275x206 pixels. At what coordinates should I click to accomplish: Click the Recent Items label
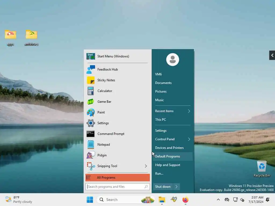tap(164, 111)
